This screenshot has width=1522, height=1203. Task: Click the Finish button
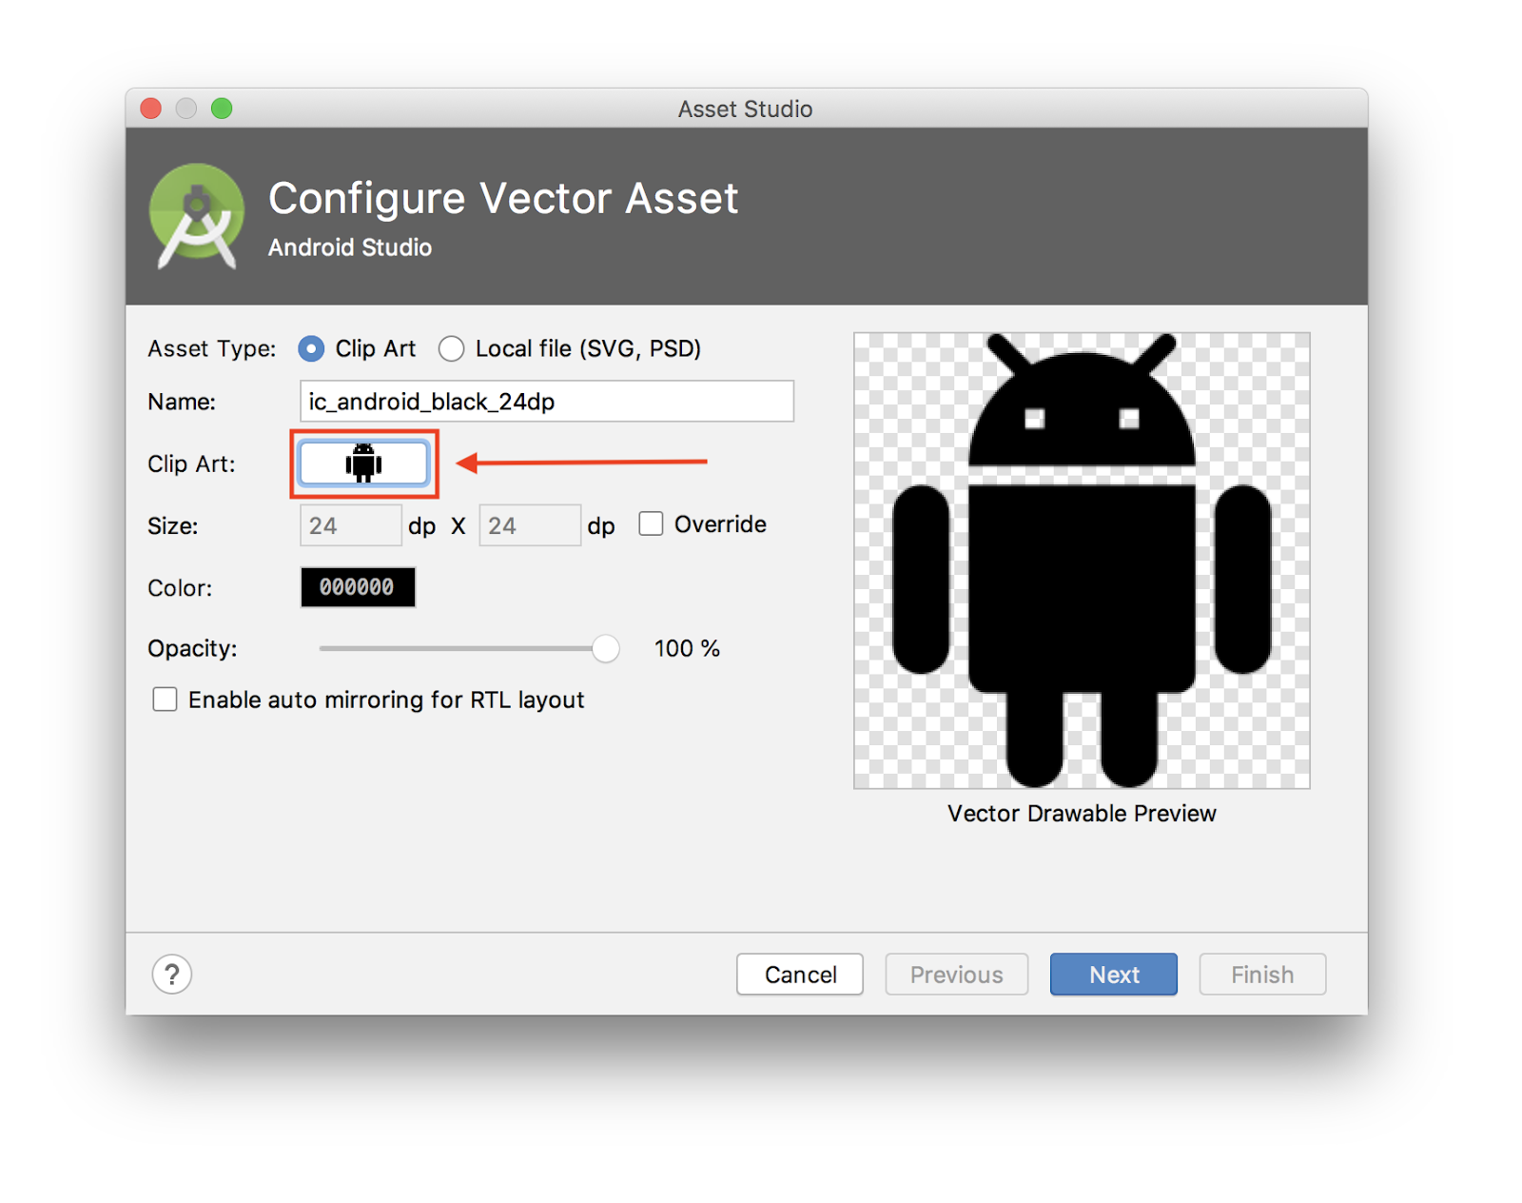pyautogui.click(x=1261, y=974)
